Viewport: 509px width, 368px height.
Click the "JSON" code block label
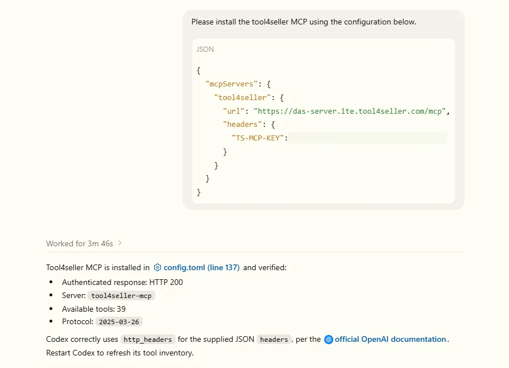(205, 49)
